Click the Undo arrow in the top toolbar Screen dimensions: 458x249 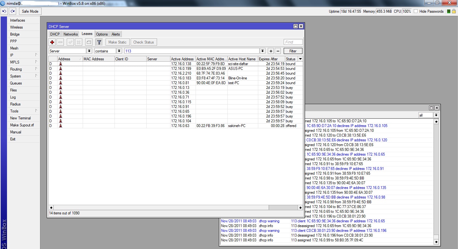click(5, 11)
